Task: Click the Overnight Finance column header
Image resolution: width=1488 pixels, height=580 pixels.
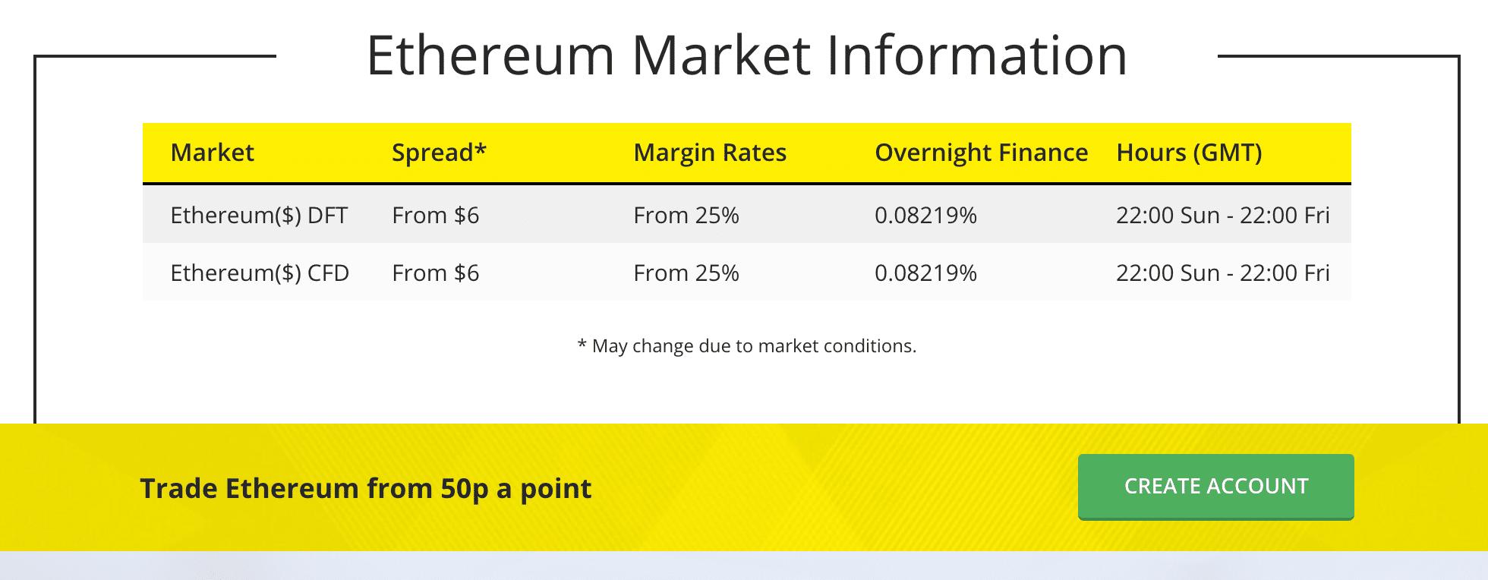Action: pos(981,153)
